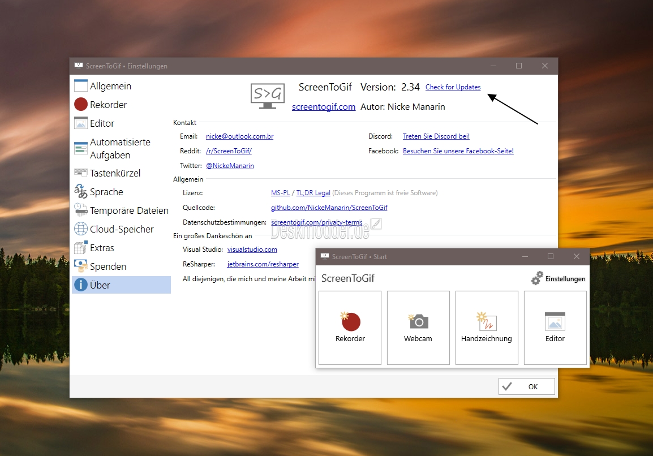Confirm settings with the OK button

[x=526, y=386]
